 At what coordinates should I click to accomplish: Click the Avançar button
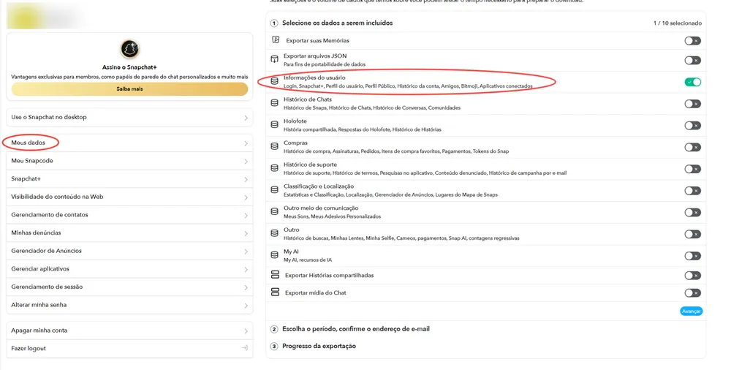pyautogui.click(x=691, y=312)
